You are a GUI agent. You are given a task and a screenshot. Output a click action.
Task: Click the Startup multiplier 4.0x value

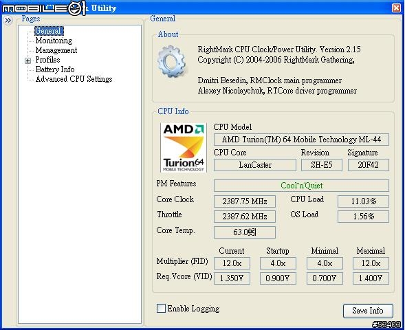click(278, 263)
